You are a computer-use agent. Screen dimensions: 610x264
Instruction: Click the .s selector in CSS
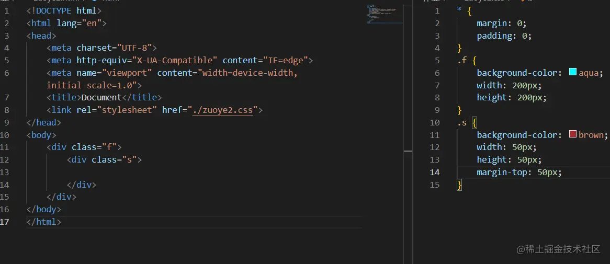462,122
